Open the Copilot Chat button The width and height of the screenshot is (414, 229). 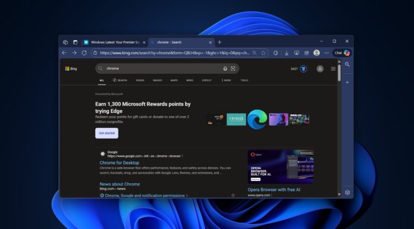click(x=342, y=53)
